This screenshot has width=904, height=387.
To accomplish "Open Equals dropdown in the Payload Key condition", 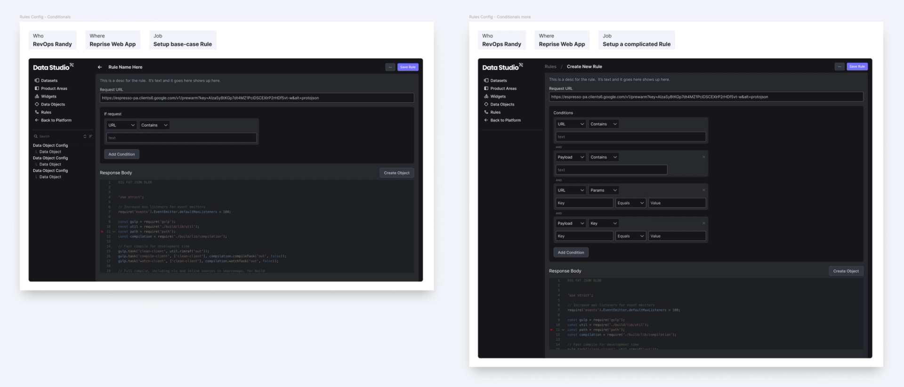I will click(x=630, y=236).
